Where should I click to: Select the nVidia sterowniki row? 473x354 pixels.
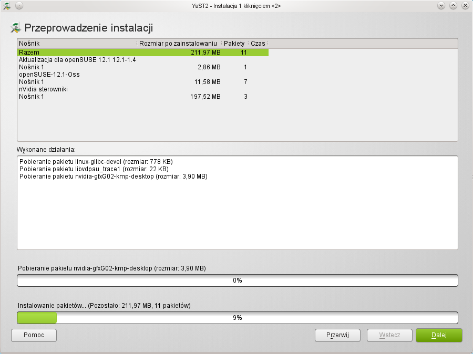click(x=143, y=89)
